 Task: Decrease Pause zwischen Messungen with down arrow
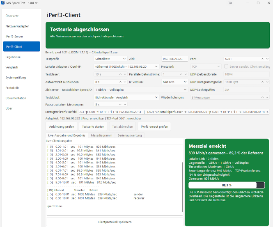pos(125,104)
